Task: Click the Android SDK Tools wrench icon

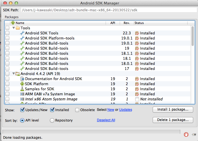Action: (x=22, y=33)
